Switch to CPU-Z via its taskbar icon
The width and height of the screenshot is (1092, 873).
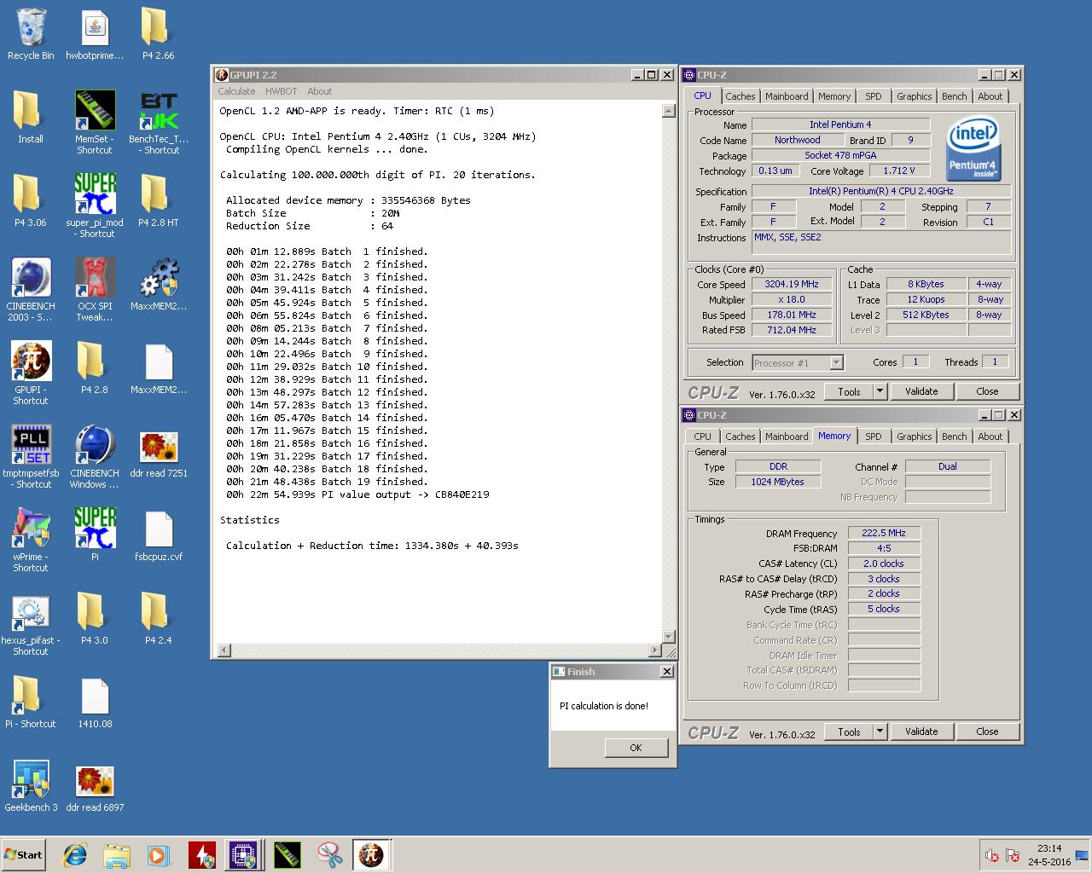(243, 855)
